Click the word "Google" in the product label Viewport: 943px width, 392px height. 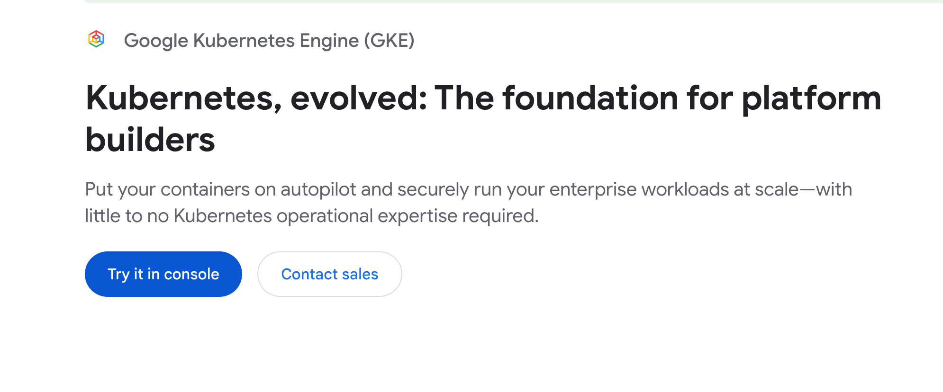click(156, 41)
